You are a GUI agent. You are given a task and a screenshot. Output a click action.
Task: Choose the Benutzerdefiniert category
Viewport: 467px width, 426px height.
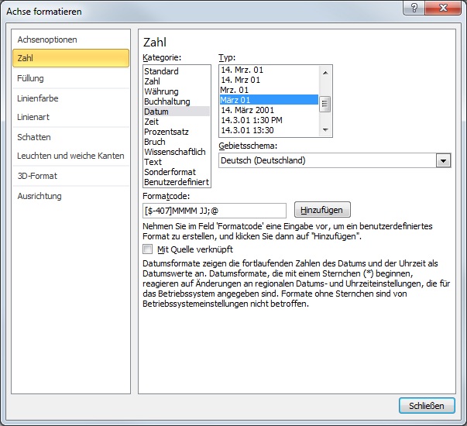point(177,182)
